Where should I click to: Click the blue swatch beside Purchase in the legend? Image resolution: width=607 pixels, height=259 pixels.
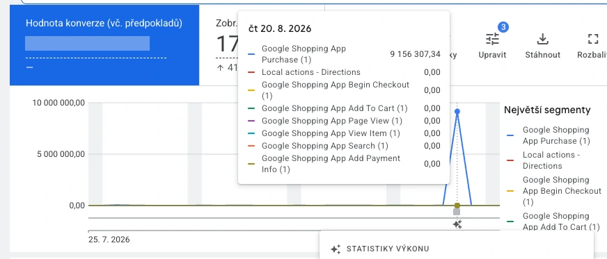pos(510,135)
